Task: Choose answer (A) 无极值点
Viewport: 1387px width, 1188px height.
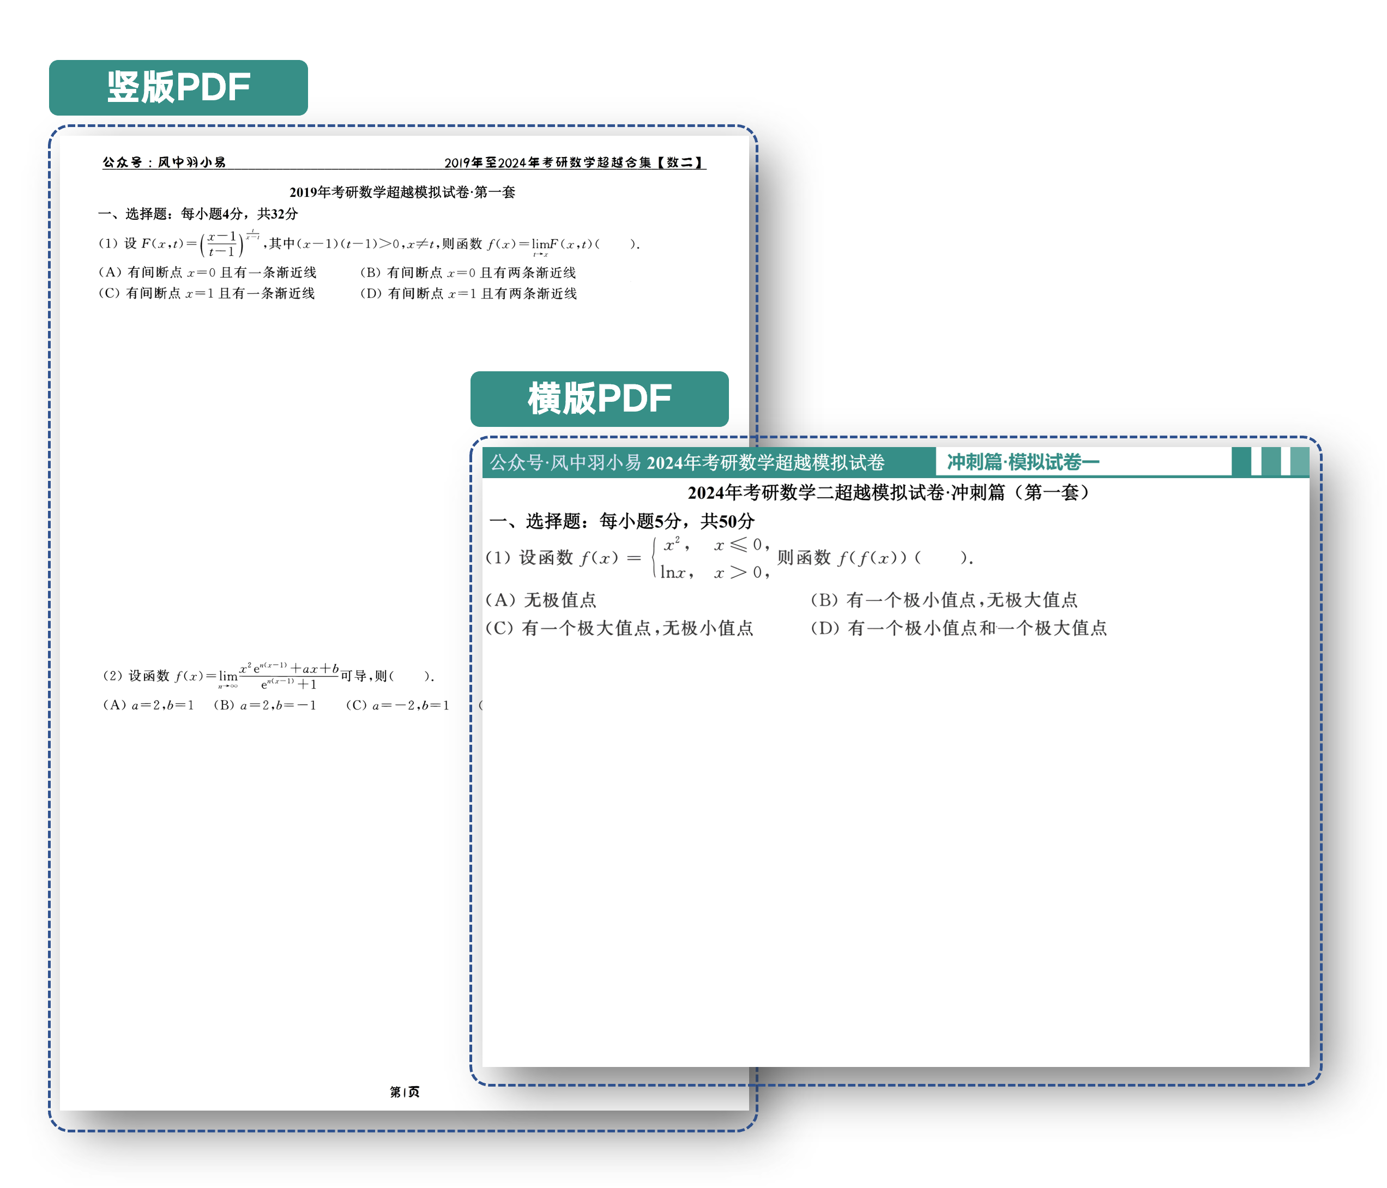Action: pos(541,600)
